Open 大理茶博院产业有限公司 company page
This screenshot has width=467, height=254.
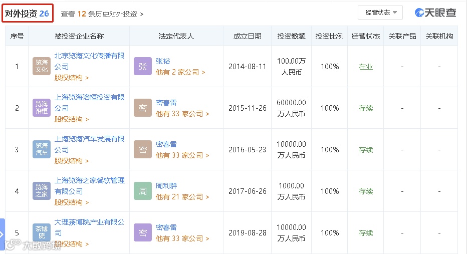click(89, 227)
